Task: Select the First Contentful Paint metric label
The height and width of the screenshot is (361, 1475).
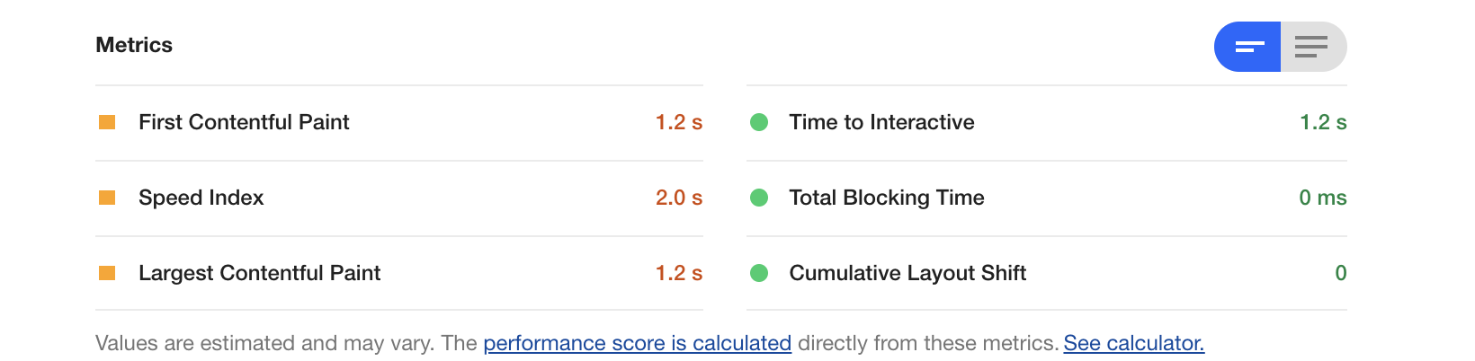Action: 244,122
